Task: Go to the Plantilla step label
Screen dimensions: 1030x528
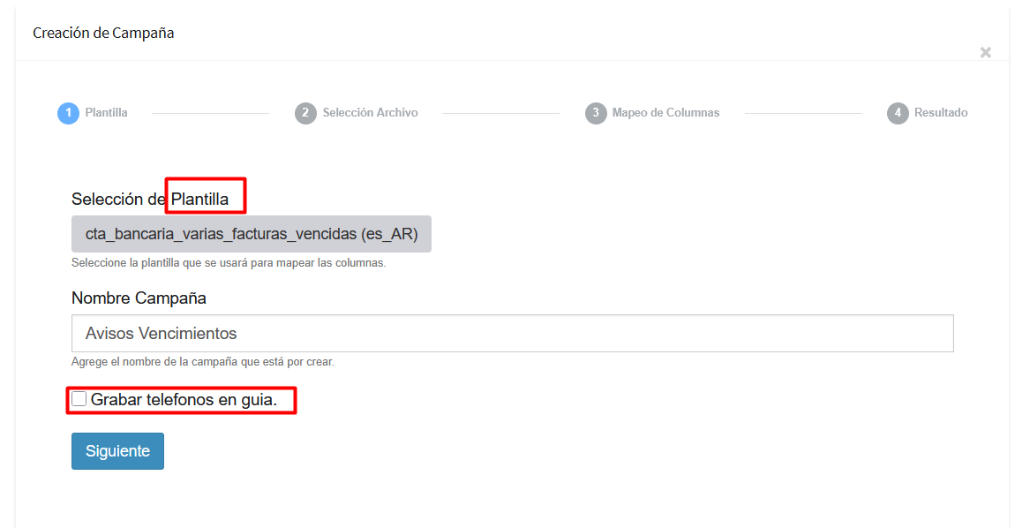Action: (107, 112)
